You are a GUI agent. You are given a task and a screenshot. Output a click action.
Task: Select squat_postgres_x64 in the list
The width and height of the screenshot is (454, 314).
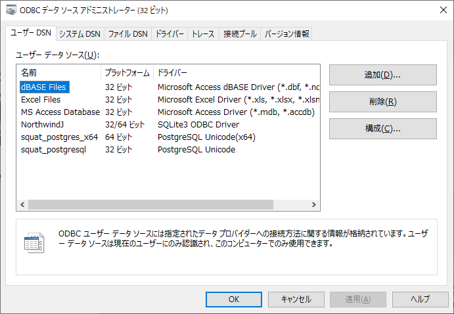pos(59,137)
